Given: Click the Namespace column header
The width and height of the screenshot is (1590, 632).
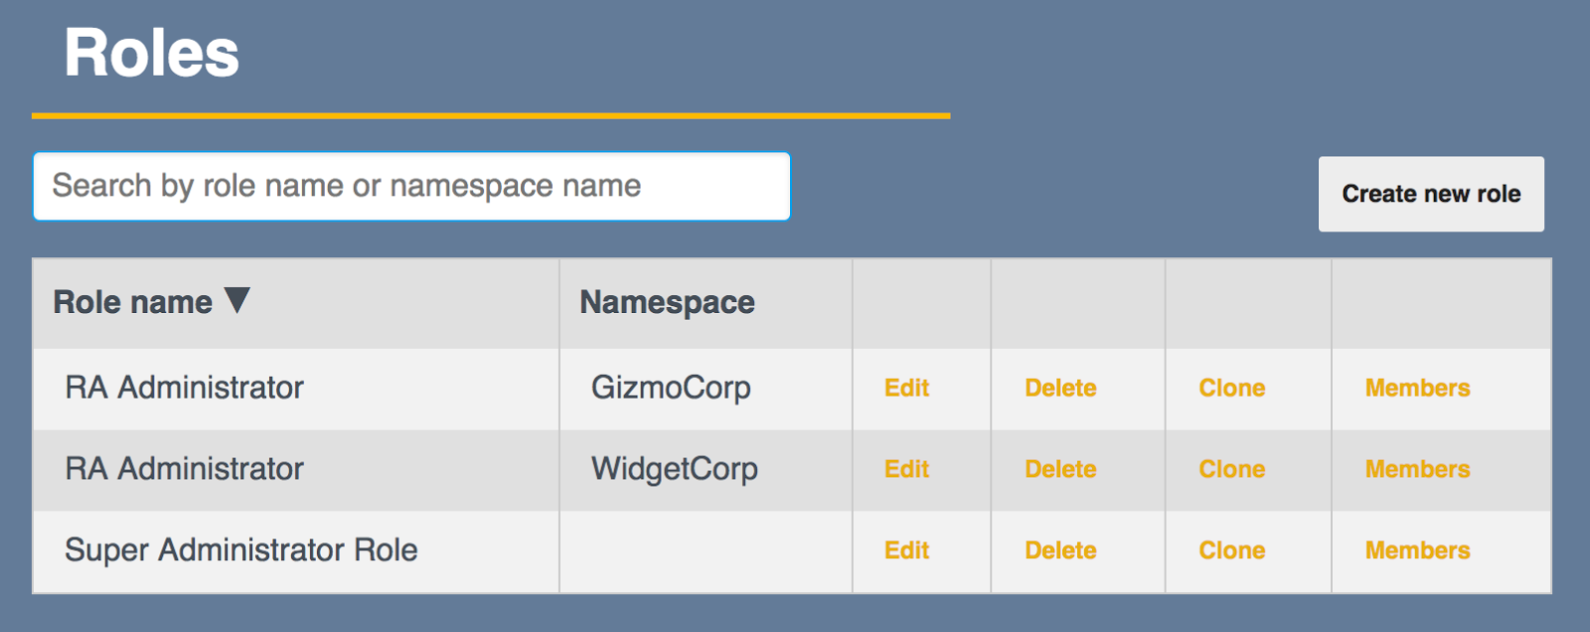Looking at the screenshot, I should [x=667, y=302].
